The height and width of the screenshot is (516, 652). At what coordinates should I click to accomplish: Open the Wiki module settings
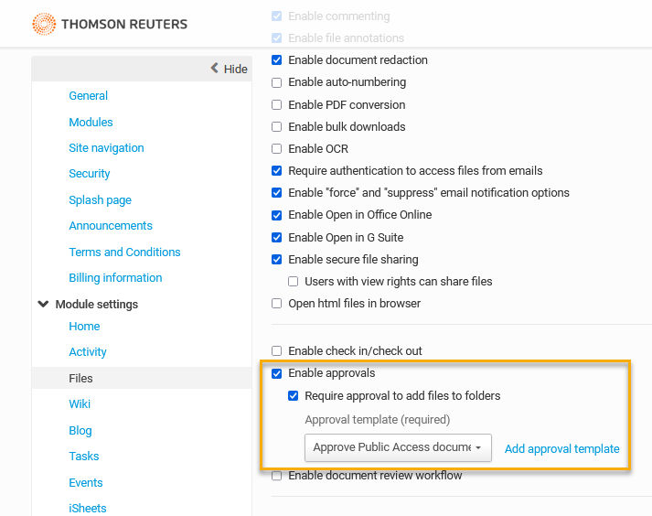click(80, 403)
